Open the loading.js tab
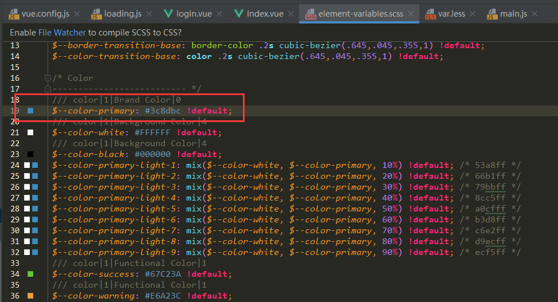 (123, 14)
